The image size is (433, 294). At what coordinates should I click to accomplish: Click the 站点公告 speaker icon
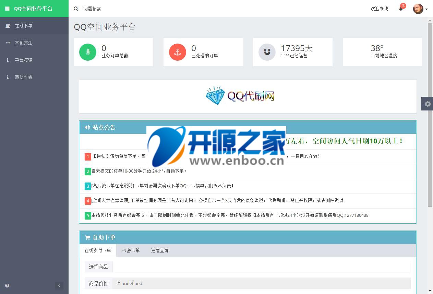(x=87, y=127)
